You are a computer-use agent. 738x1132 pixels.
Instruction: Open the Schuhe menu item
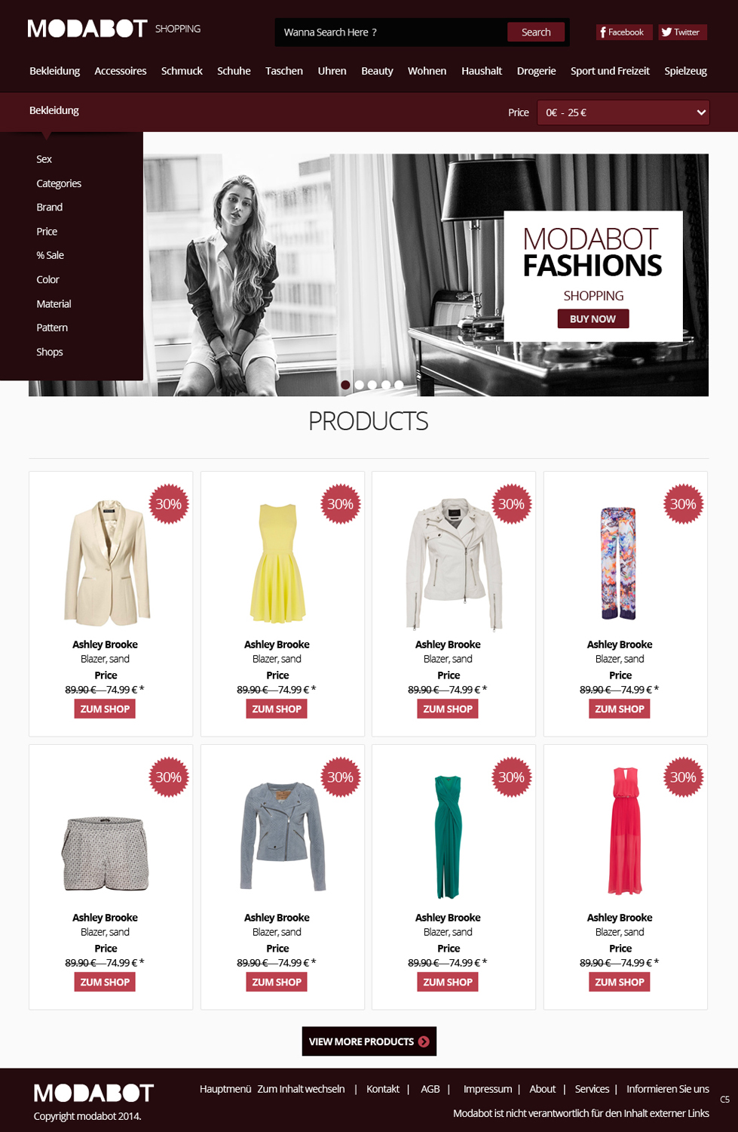pos(234,71)
